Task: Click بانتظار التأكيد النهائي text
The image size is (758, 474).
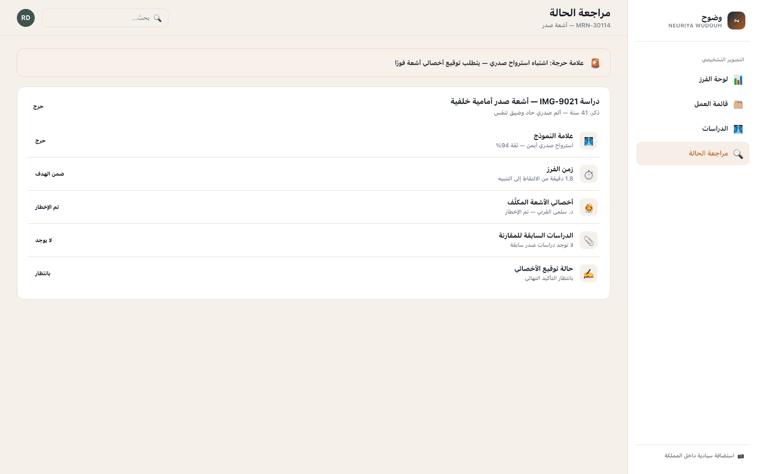Action: click(548, 278)
